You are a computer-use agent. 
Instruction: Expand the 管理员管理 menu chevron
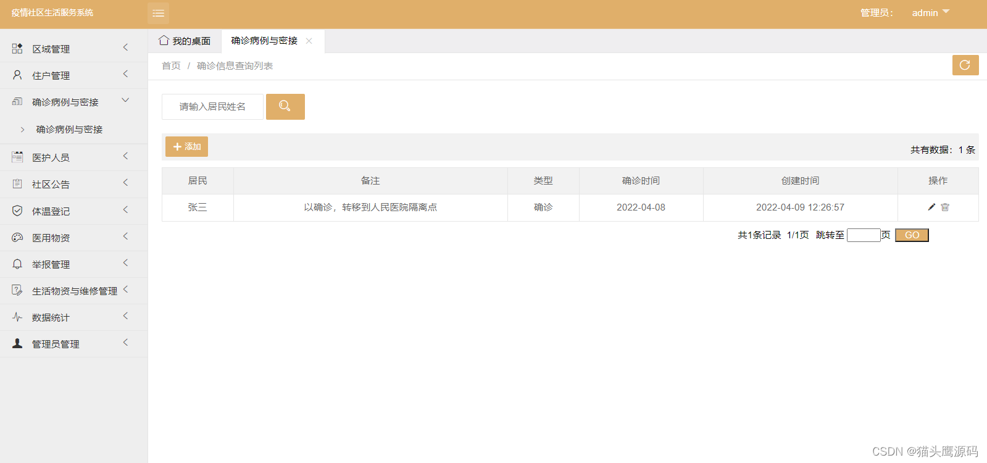point(126,343)
